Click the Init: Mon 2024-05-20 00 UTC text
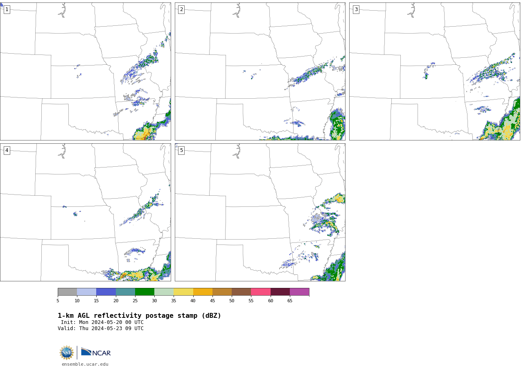Image resolution: width=524 pixels, height=369 pixels. (102, 322)
